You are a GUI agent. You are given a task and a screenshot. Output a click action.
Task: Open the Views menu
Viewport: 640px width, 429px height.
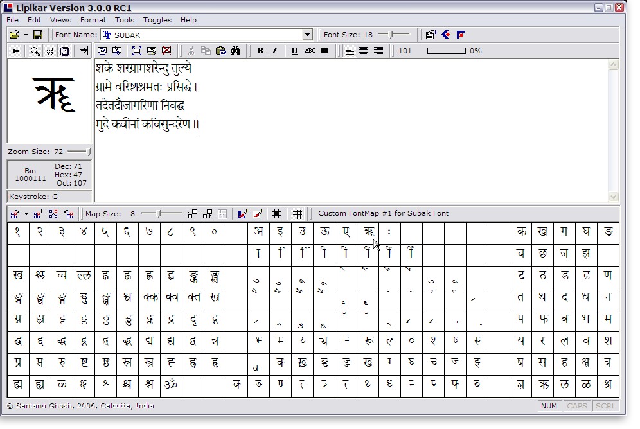click(x=60, y=20)
